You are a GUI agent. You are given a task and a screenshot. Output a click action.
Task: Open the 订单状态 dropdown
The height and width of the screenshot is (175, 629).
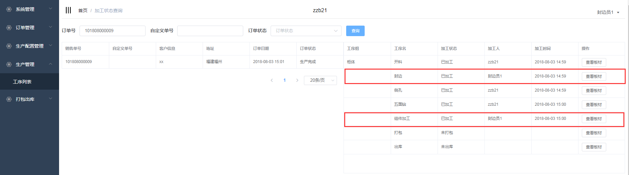point(306,31)
